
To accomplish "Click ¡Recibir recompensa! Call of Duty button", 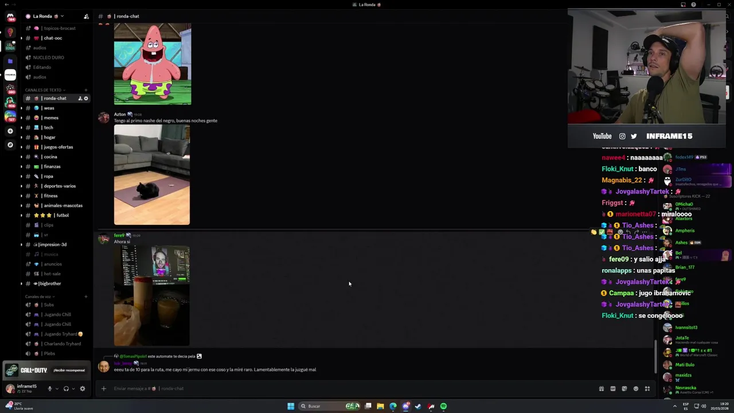I will (69, 370).
